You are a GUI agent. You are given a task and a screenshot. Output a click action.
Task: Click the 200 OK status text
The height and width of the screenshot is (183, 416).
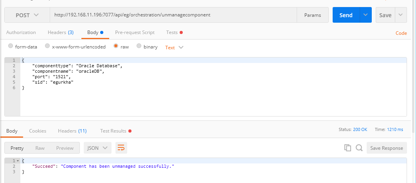[x=360, y=129]
